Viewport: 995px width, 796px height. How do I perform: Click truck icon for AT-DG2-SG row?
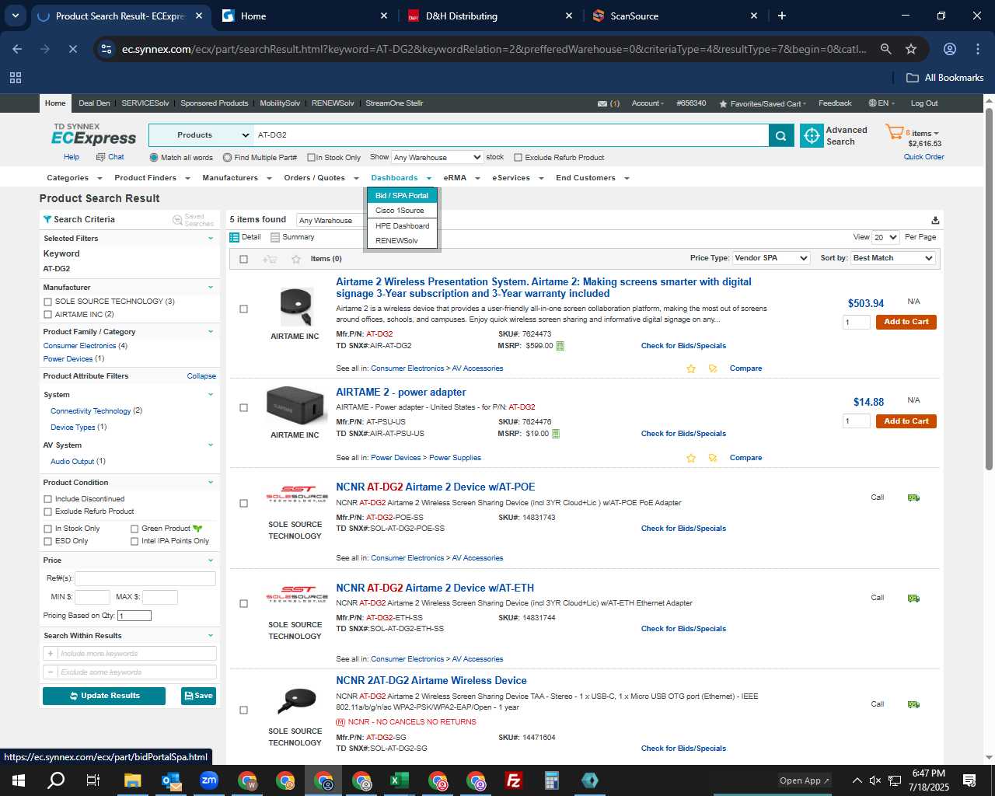tap(913, 704)
